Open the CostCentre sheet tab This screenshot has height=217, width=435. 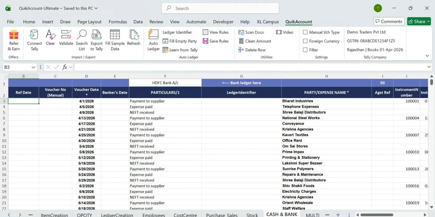pos(185,215)
